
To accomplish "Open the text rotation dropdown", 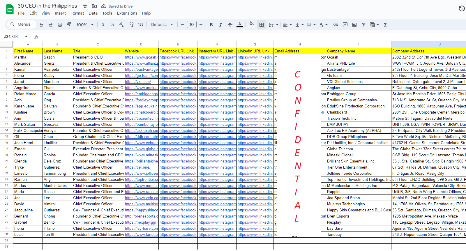I will [323, 25].
